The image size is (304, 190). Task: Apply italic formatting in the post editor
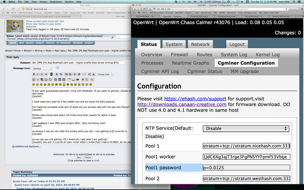38,74
